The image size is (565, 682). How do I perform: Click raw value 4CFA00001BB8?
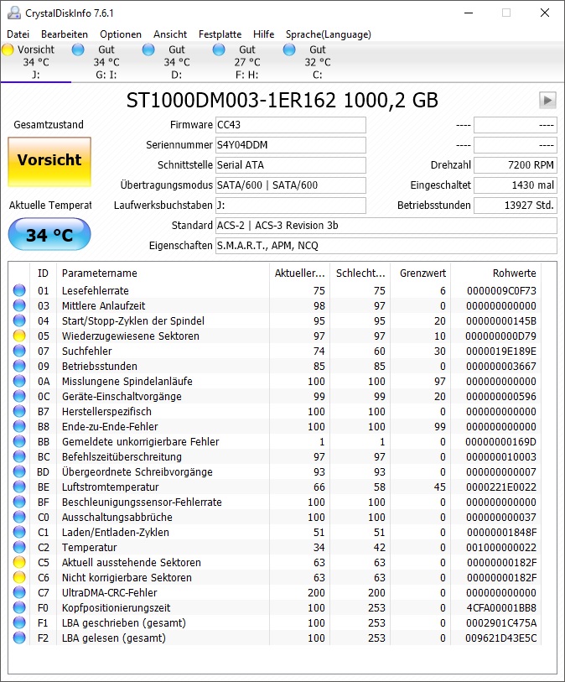(501, 607)
